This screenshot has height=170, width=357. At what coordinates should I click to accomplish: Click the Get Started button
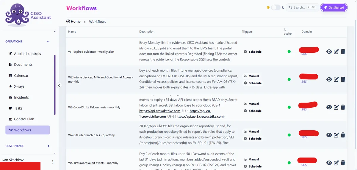(334, 7)
